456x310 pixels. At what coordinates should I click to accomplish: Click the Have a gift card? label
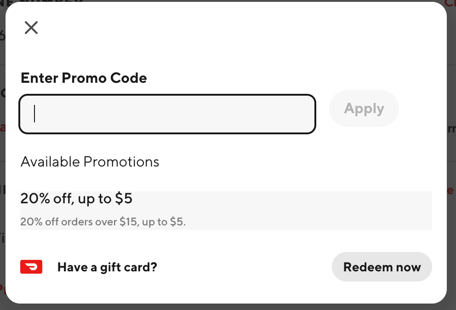click(x=107, y=267)
